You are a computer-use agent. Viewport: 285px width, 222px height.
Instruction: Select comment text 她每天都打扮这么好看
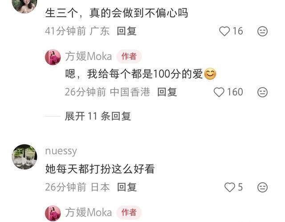(100, 169)
